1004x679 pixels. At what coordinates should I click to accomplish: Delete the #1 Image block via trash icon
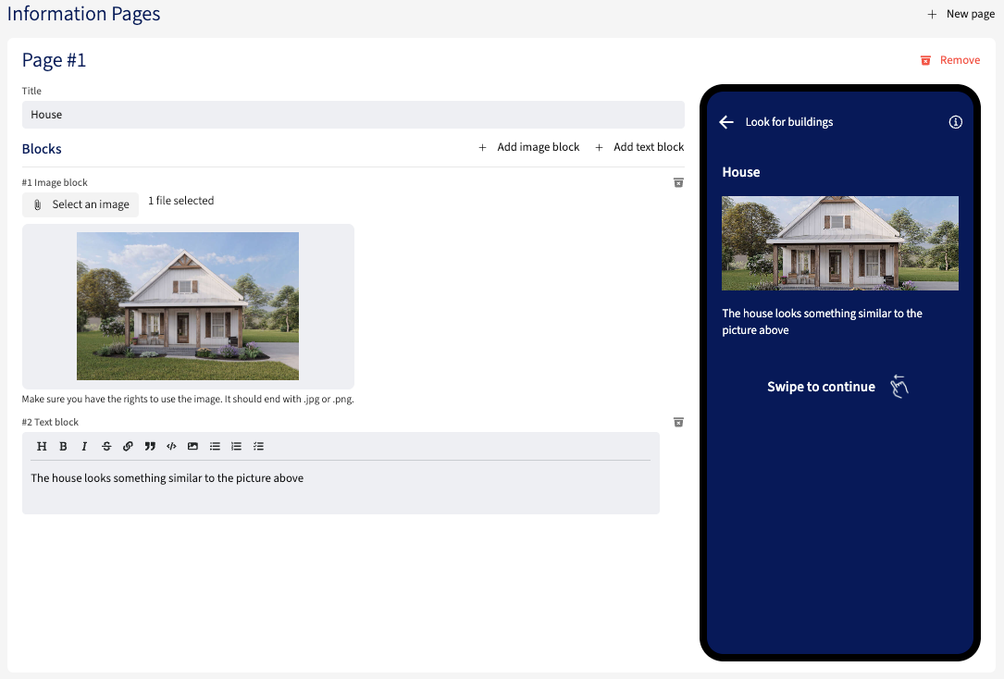678,182
